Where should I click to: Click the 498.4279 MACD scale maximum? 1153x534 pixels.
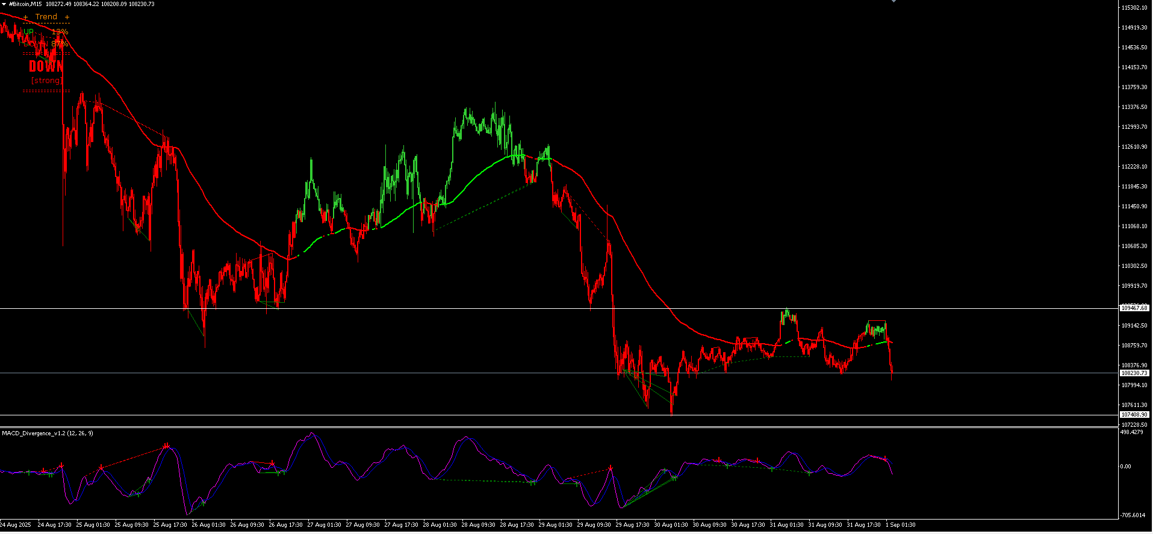pos(1131,432)
